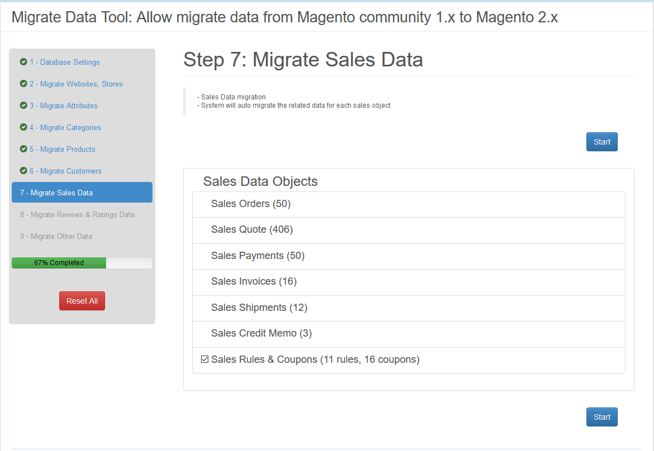
Task: Click the red Reset All button
Action: click(x=82, y=301)
